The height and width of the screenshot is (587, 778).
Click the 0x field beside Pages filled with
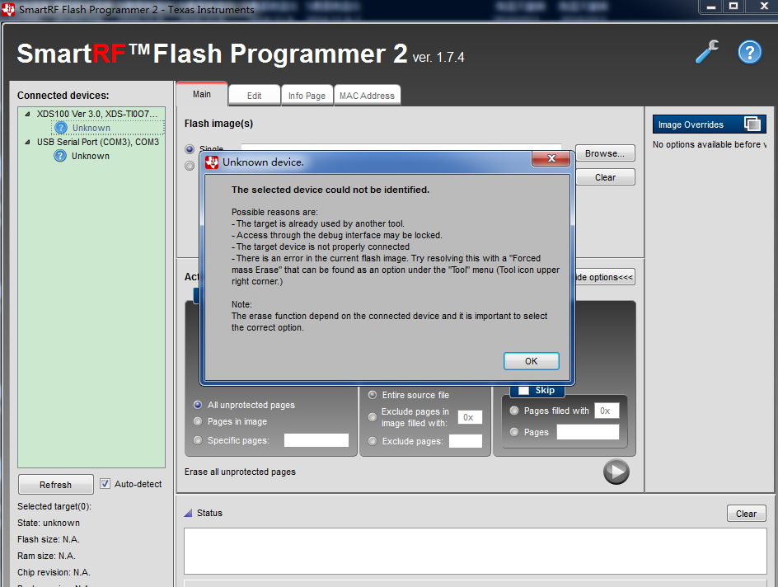point(607,411)
